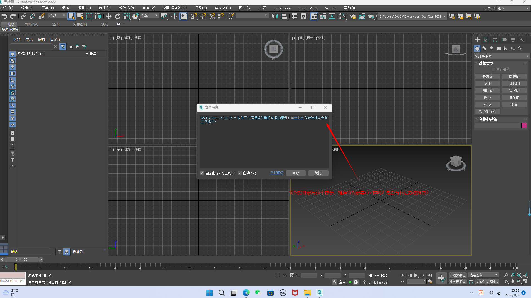Open the Windows Start menu
Viewport: 531px width, 298px height.
pyautogui.click(x=209, y=293)
